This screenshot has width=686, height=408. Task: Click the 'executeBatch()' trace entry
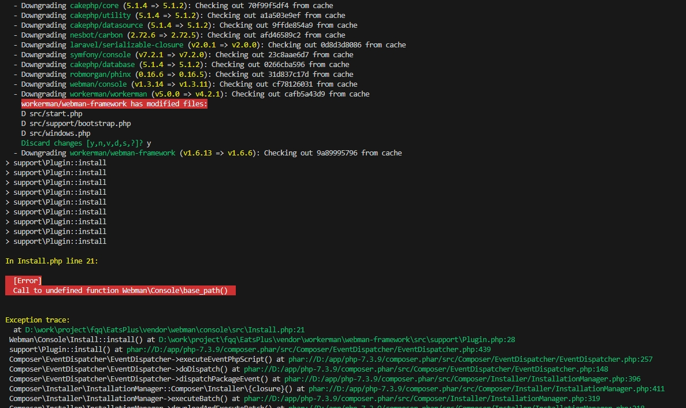click(x=118, y=399)
